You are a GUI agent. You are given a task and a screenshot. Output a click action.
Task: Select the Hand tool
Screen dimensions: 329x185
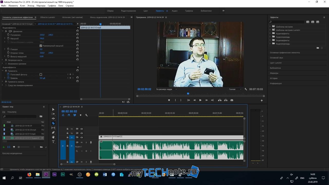53,137
